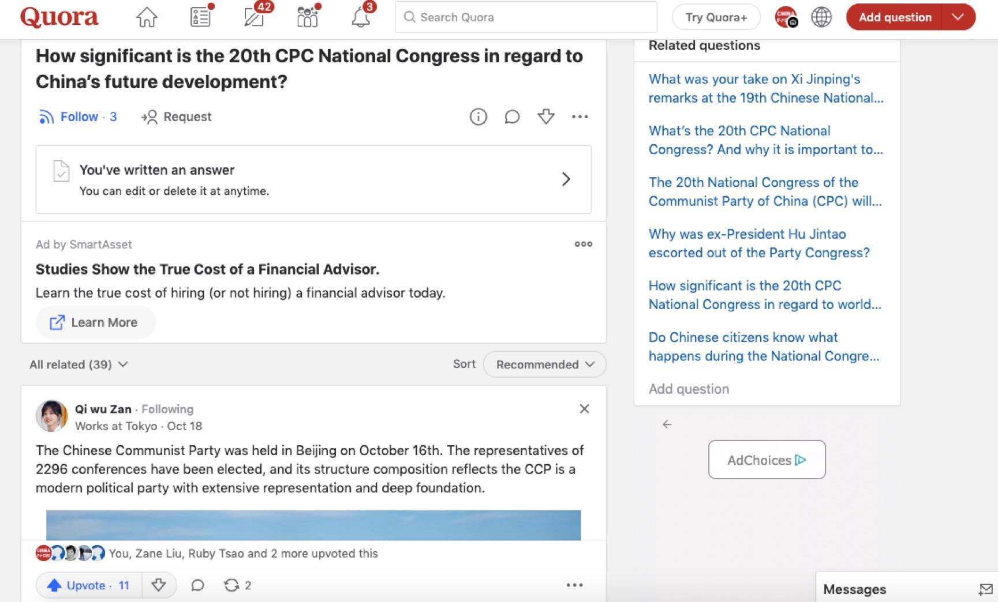Screen dimensions: 998x602
Task: Open Spaces people icon
Action: tap(307, 17)
